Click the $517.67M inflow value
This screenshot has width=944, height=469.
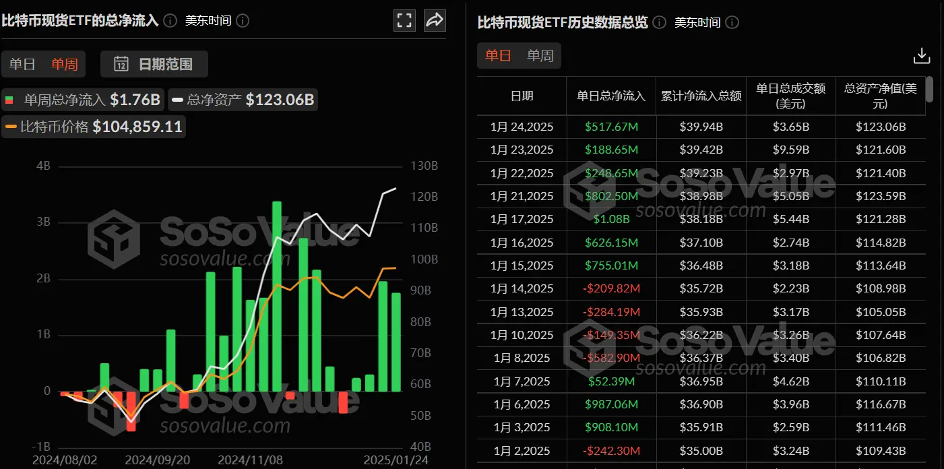[x=610, y=127]
